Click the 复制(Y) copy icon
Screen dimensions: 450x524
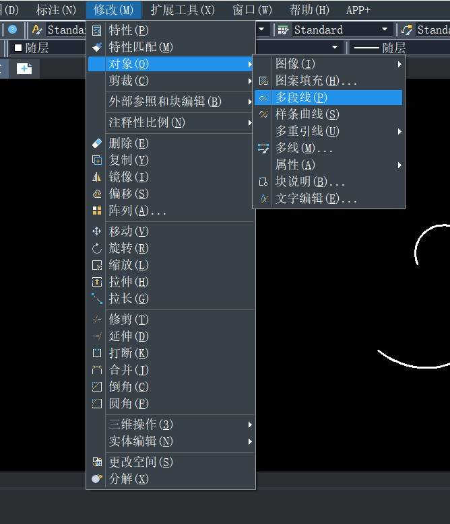pyautogui.click(x=97, y=160)
